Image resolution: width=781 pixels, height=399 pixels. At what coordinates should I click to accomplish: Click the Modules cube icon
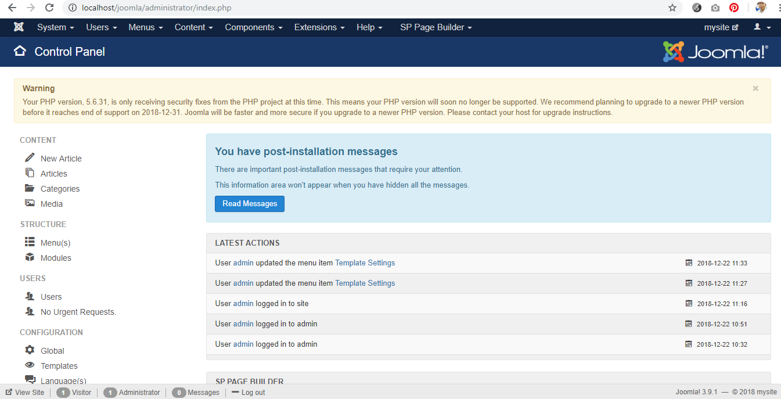(30, 257)
